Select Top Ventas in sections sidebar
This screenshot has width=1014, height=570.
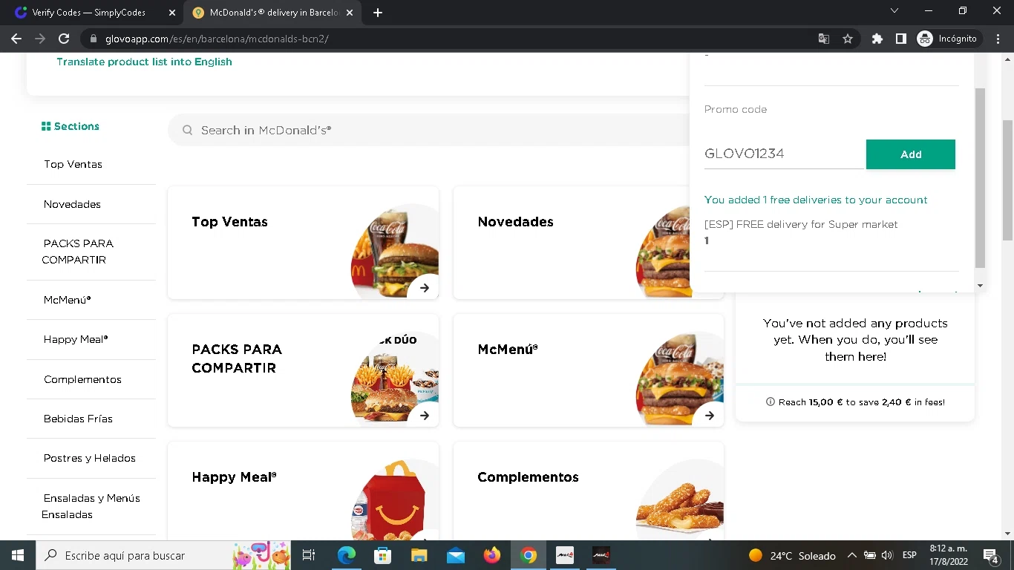[x=73, y=164]
